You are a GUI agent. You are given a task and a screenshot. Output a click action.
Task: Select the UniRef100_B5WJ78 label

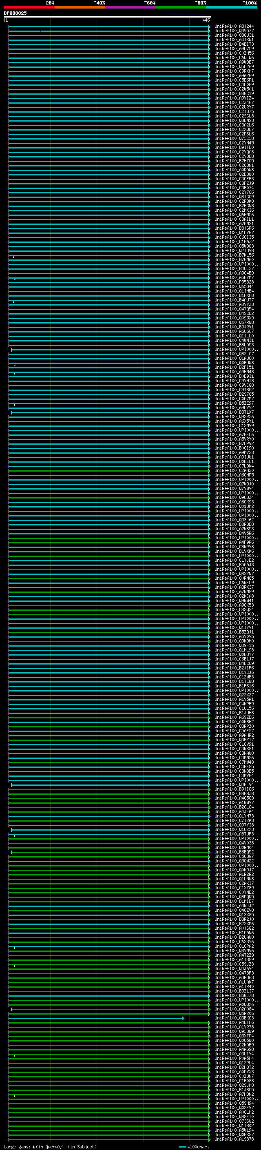234,995
